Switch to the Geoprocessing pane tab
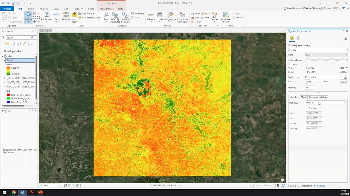The image size is (350, 196). 305,186
